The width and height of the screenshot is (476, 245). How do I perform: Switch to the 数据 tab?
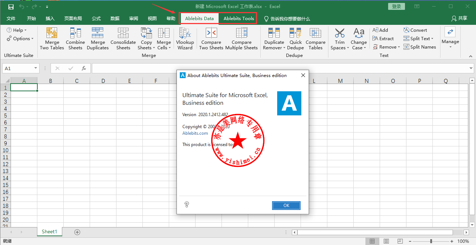click(x=115, y=19)
